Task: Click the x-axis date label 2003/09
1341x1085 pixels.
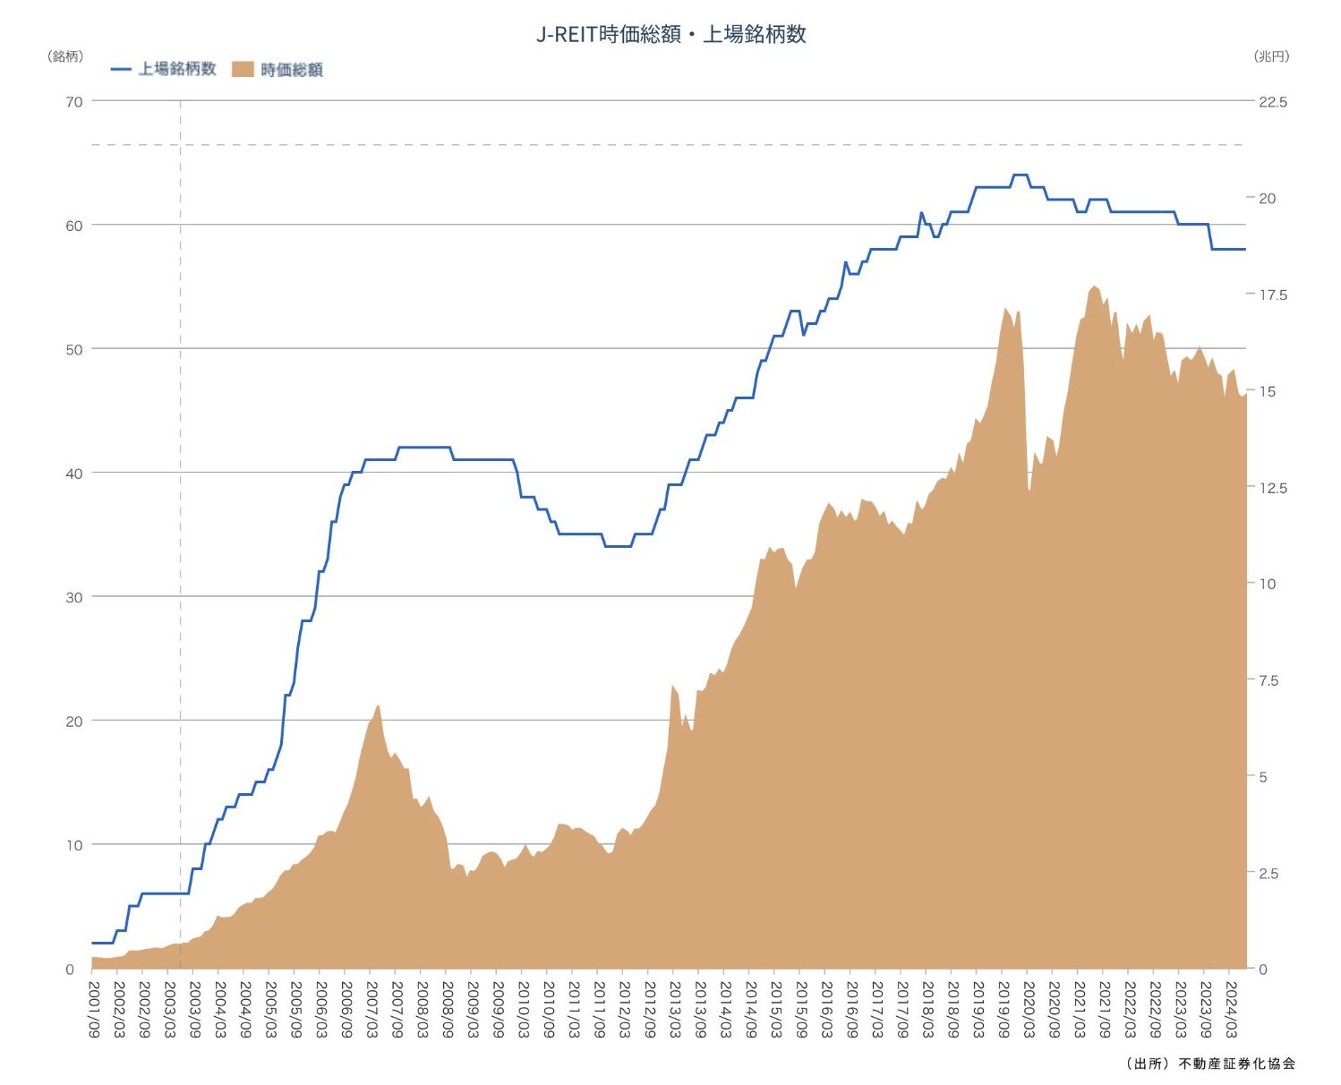Action: pos(194,1010)
